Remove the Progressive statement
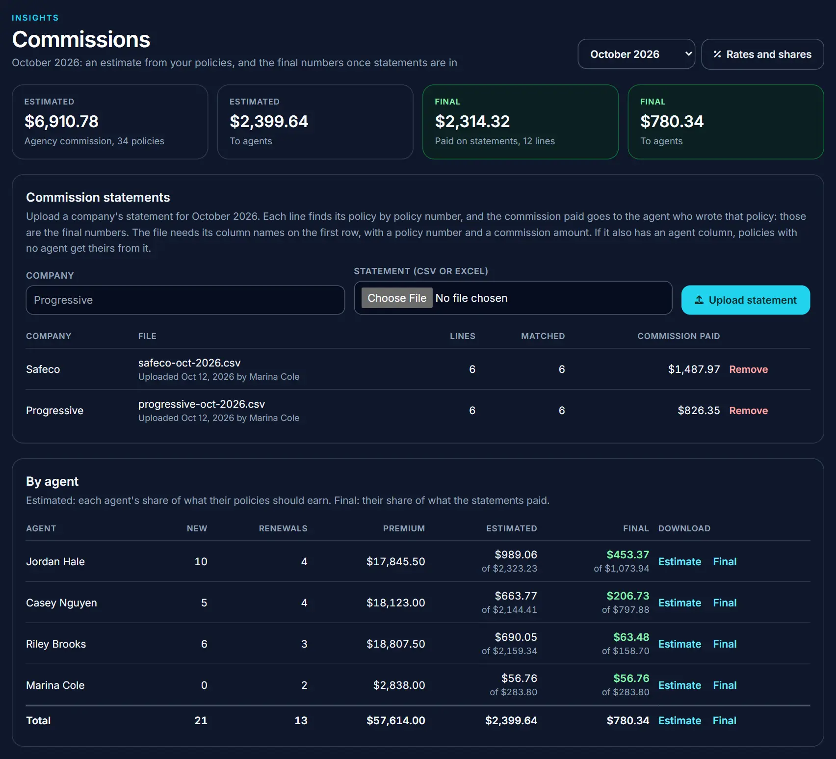 pos(748,410)
